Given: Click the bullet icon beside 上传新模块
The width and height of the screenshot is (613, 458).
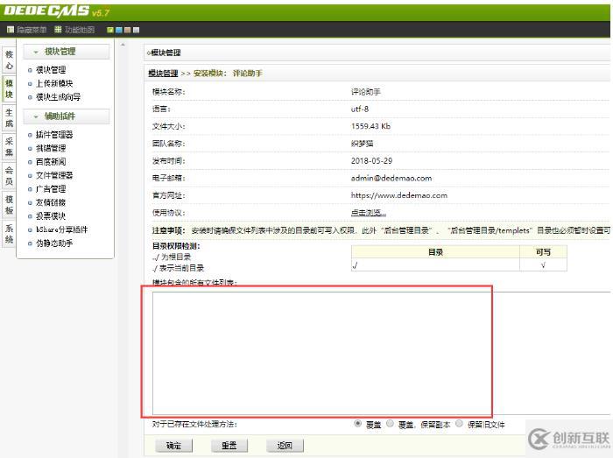Looking at the screenshot, I should point(30,83).
